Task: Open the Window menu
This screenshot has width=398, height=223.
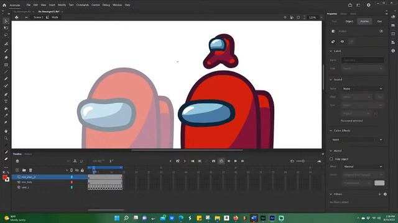Action: [117, 5]
